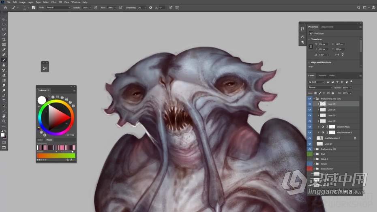Select the Type tool
The width and height of the screenshot is (377, 212).
4,101
